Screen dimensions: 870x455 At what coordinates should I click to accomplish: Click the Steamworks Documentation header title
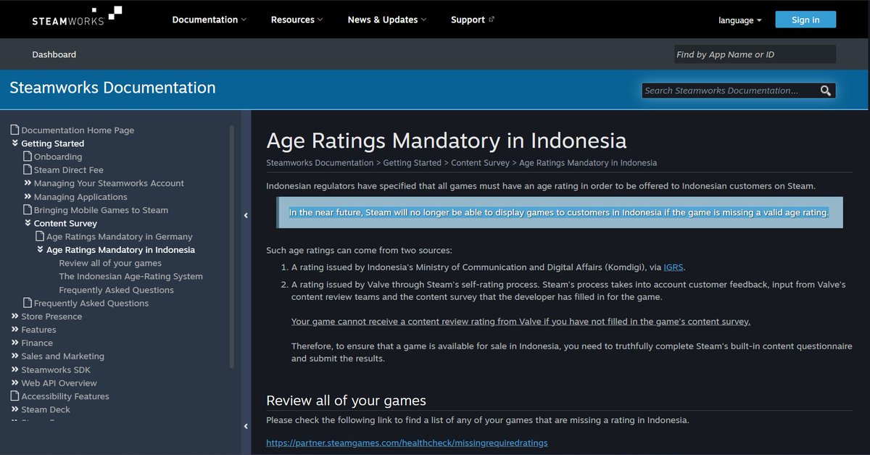pyautogui.click(x=112, y=88)
